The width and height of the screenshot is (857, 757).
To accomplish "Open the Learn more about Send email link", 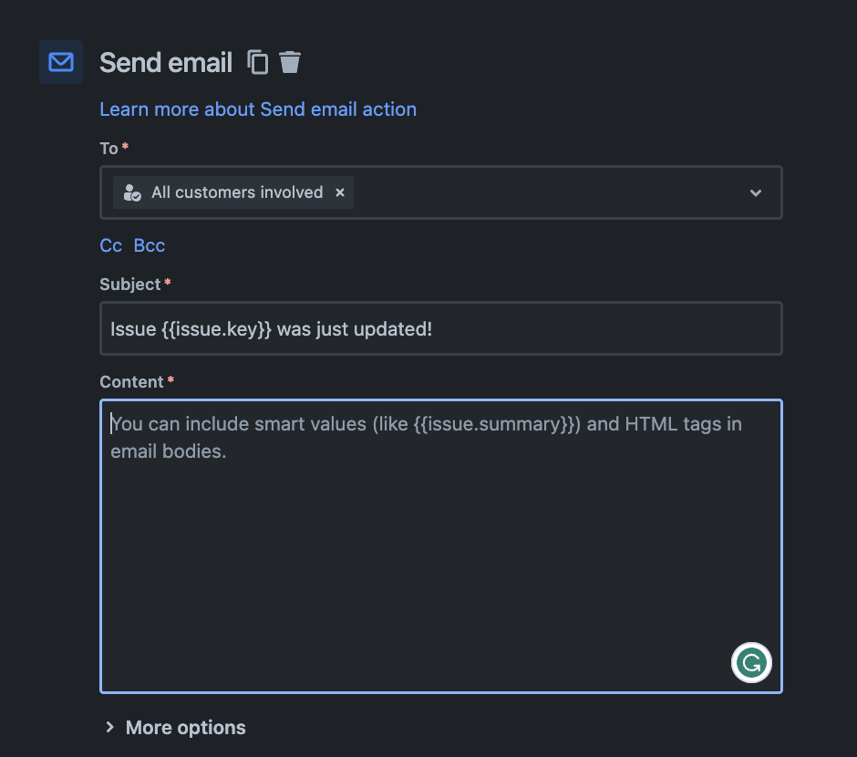I will coord(258,109).
